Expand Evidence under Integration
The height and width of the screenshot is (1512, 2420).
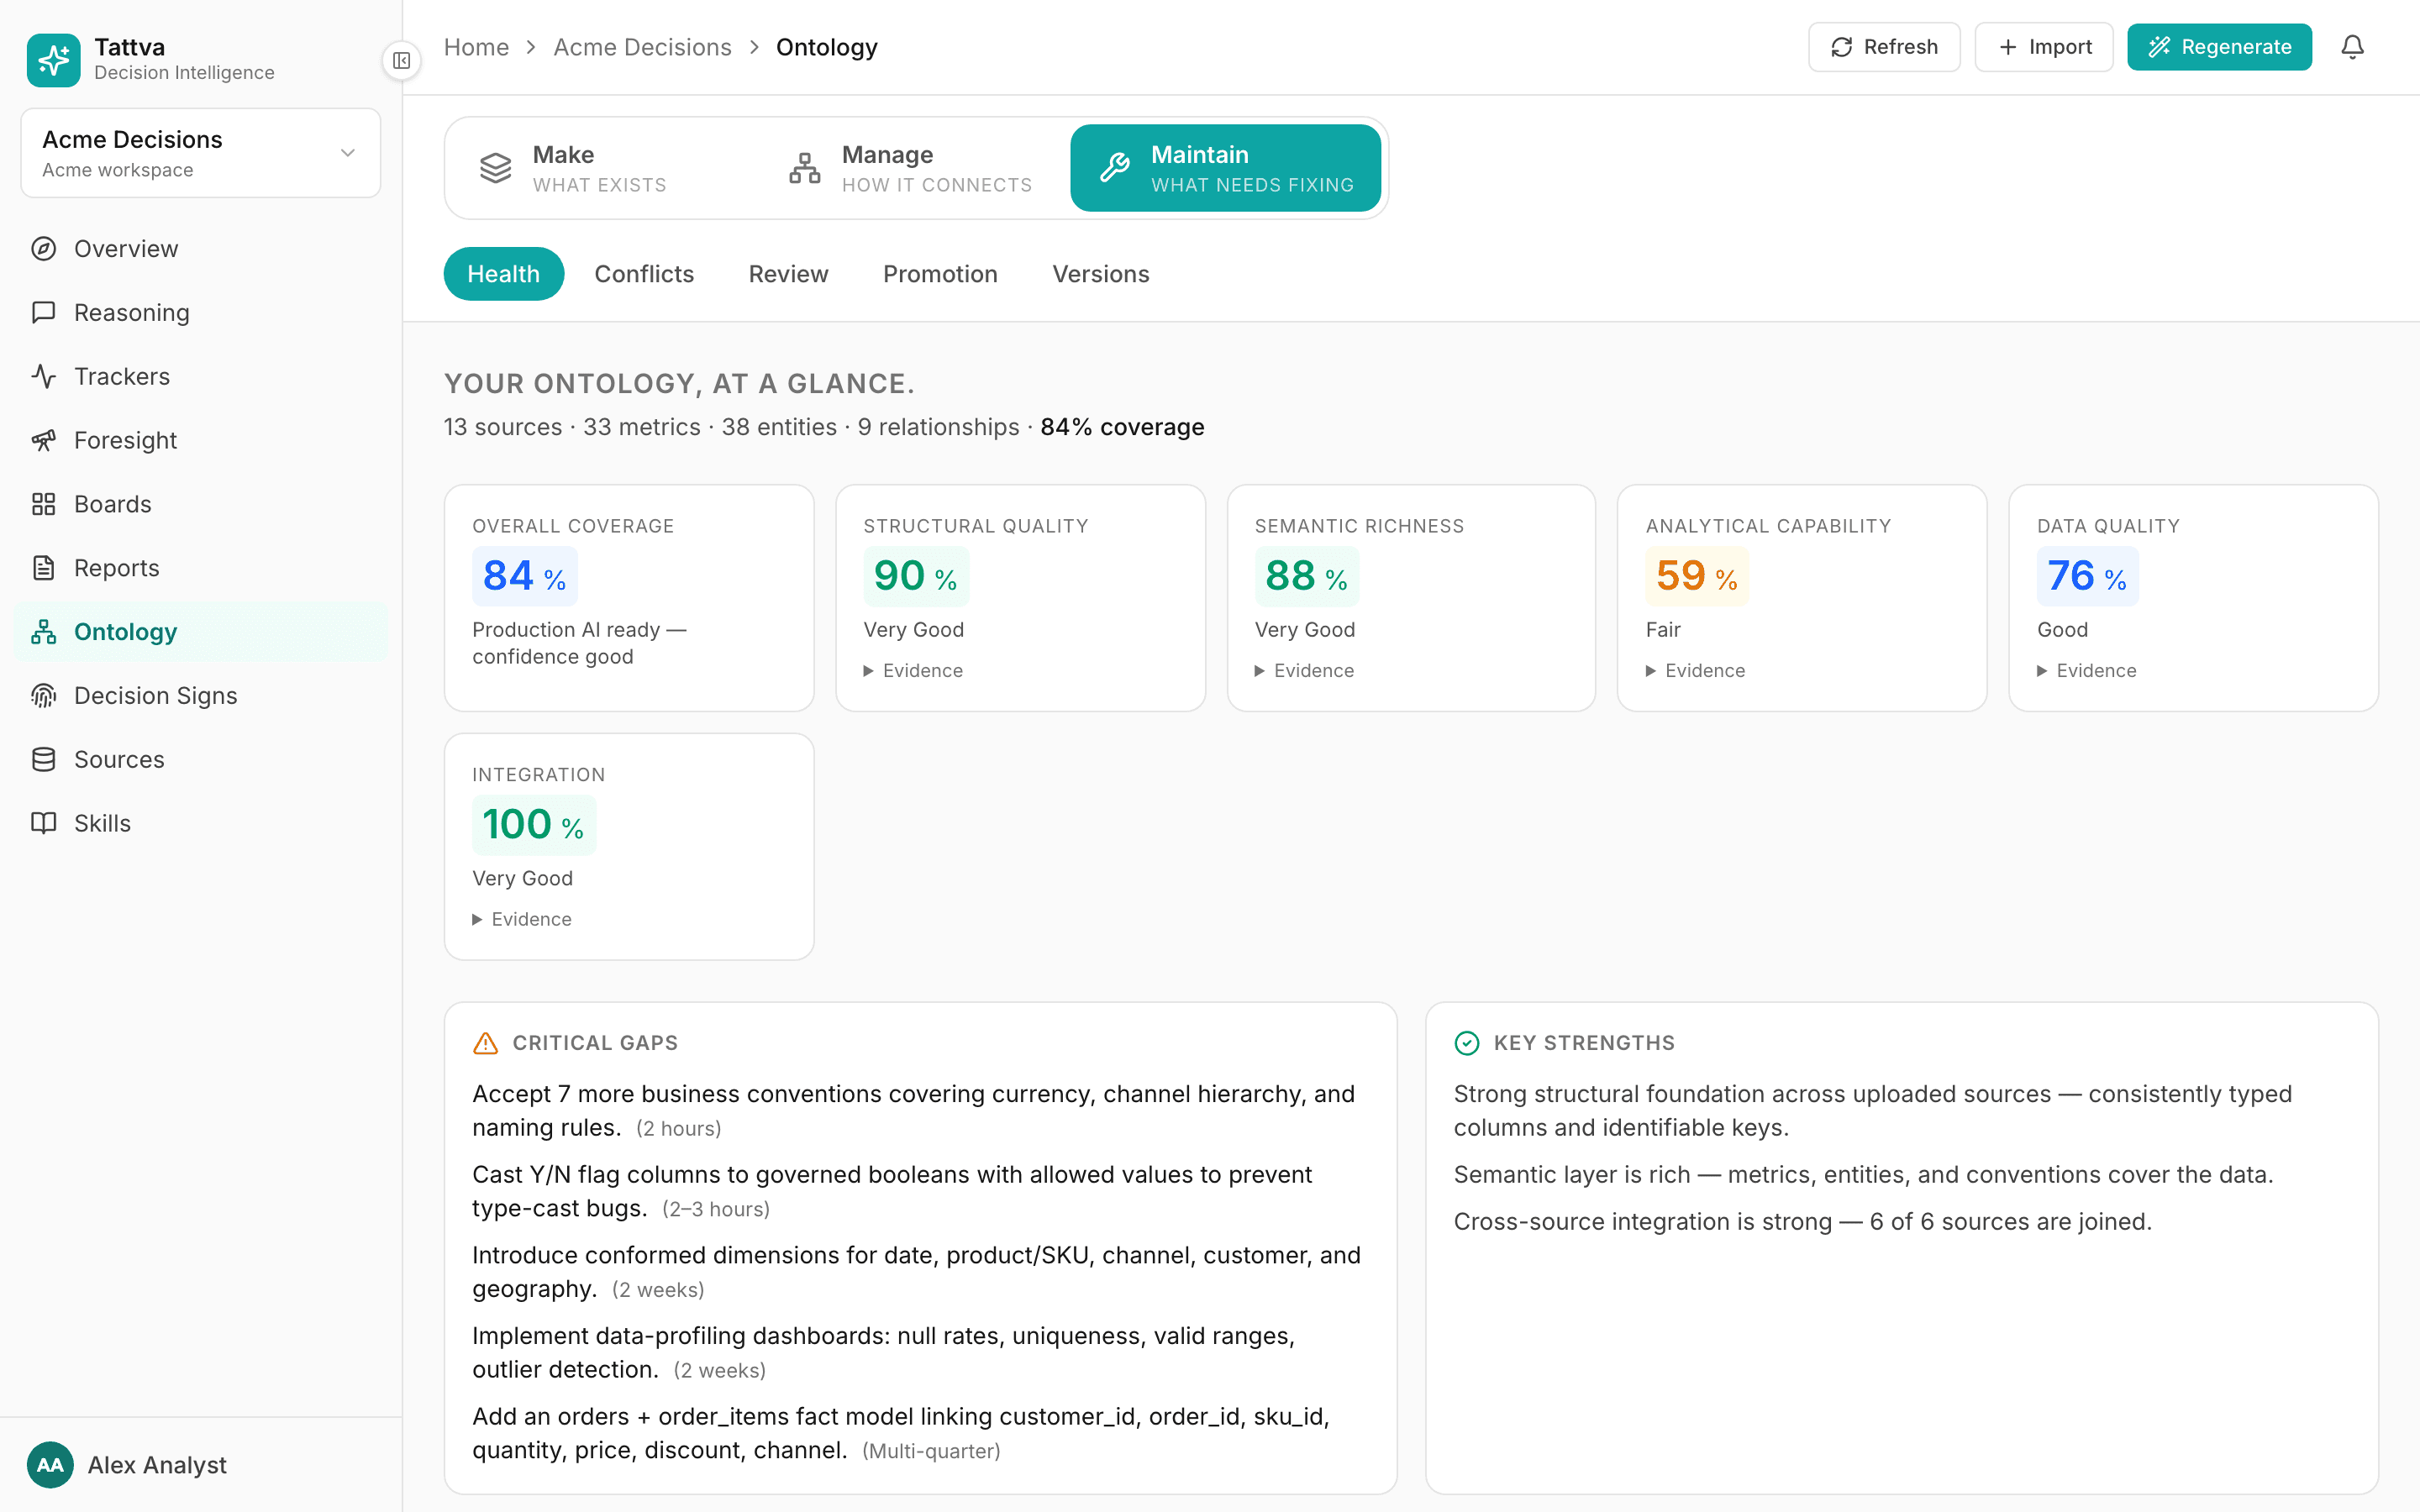coord(522,919)
